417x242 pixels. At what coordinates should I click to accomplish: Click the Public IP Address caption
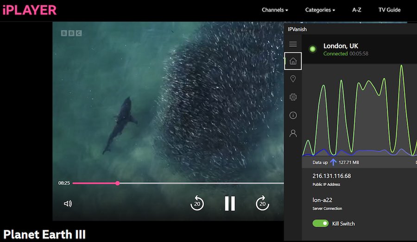[x=326, y=184]
